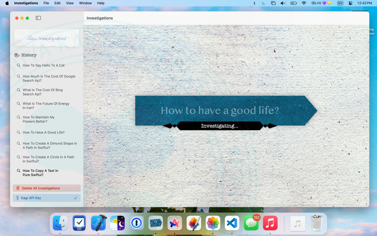
Task: Click the trash icon for Delete All Investigations
Action: (x=18, y=188)
